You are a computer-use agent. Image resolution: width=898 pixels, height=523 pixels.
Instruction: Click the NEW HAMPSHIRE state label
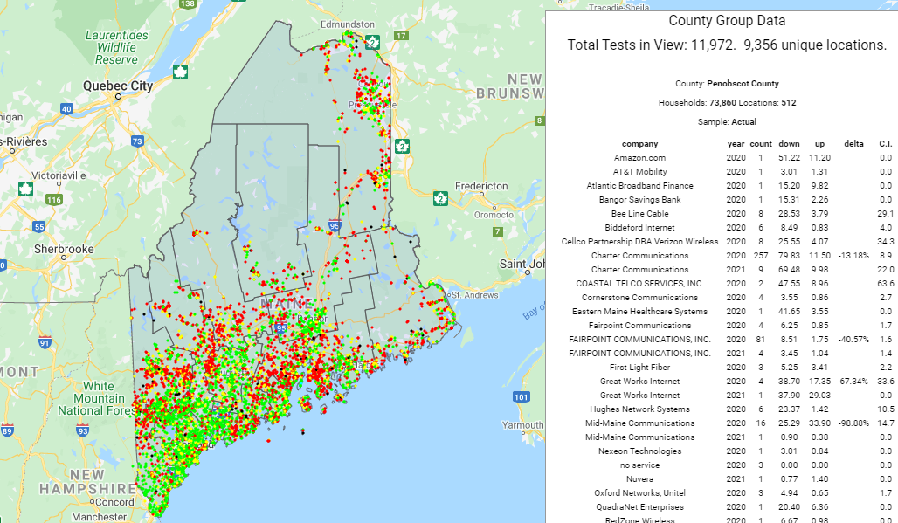pos(87,482)
